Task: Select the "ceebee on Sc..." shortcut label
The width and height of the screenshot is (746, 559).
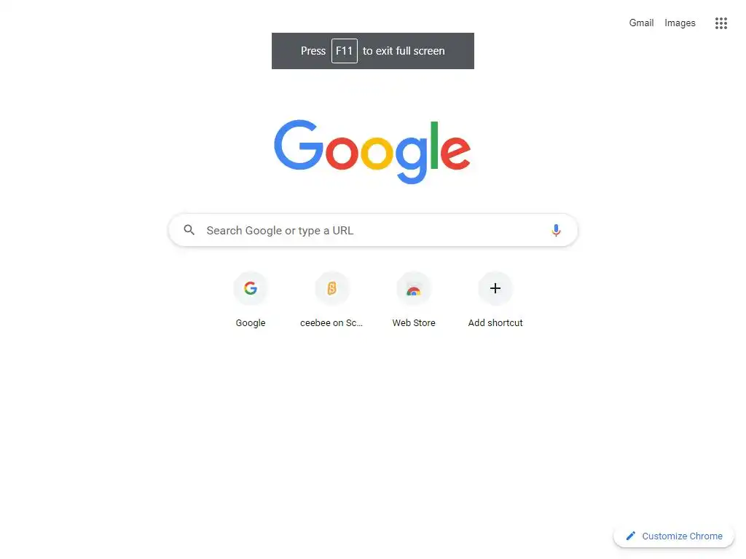Action: click(x=331, y=322)
